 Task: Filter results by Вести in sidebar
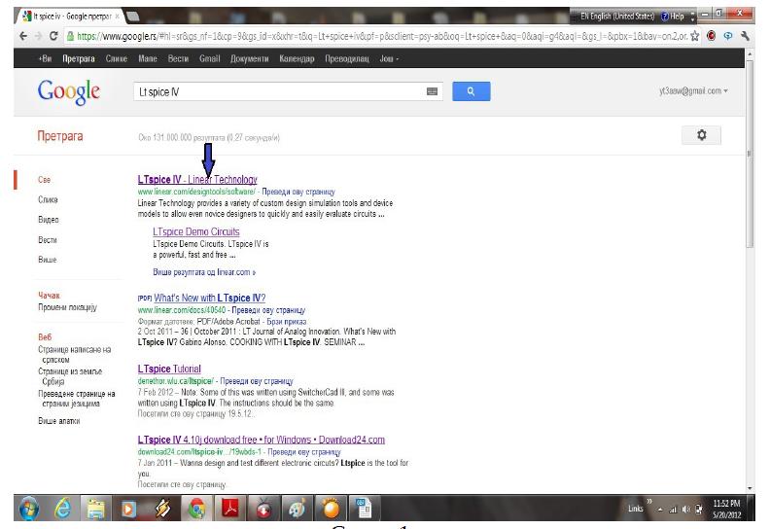(47, 239)
